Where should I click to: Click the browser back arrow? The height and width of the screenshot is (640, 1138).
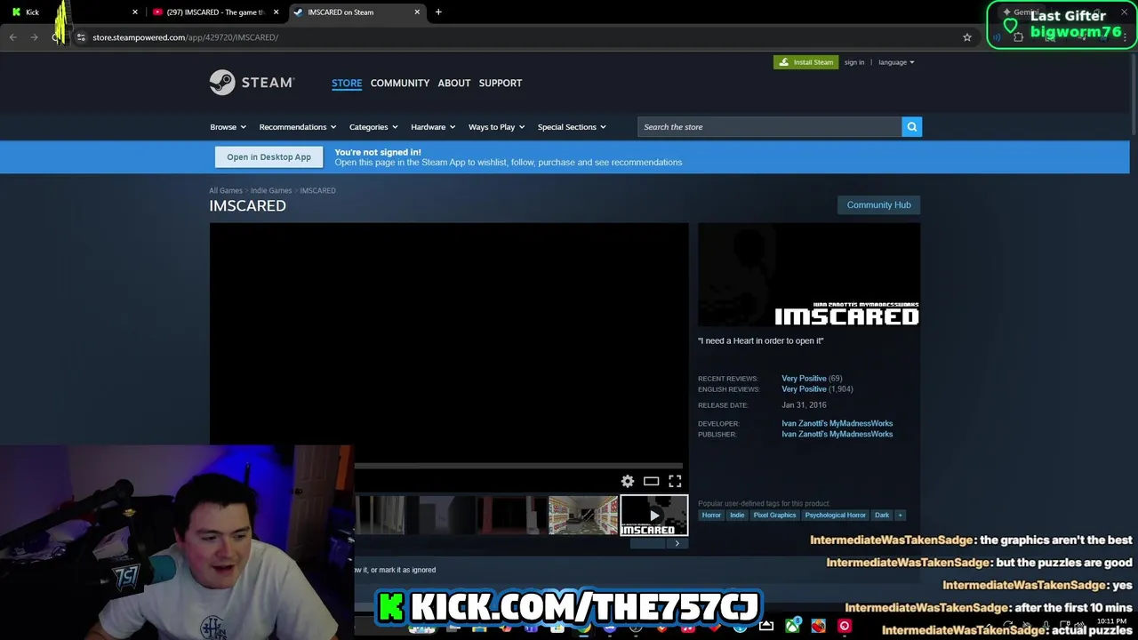click(x=12, y=37)
